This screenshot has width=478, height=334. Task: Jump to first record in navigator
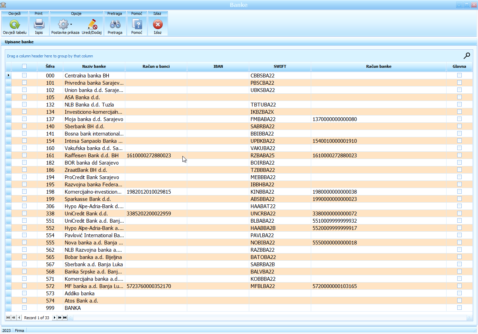[8, 317]
